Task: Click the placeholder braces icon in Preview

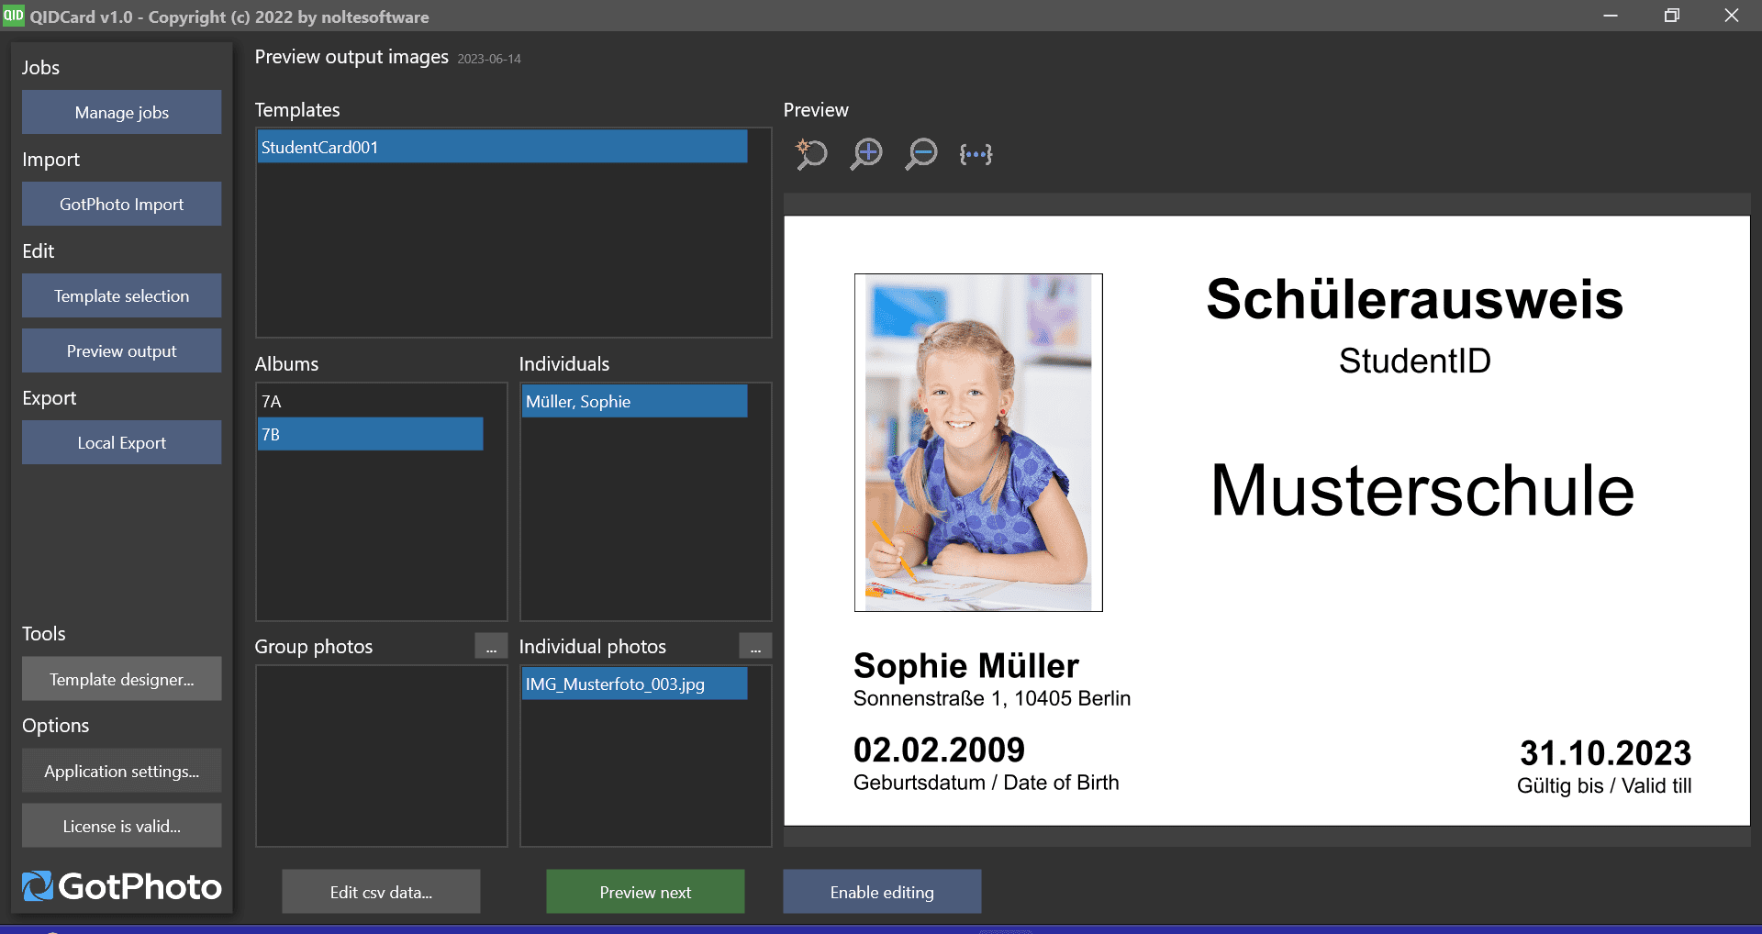Action: tap(976, 154)
